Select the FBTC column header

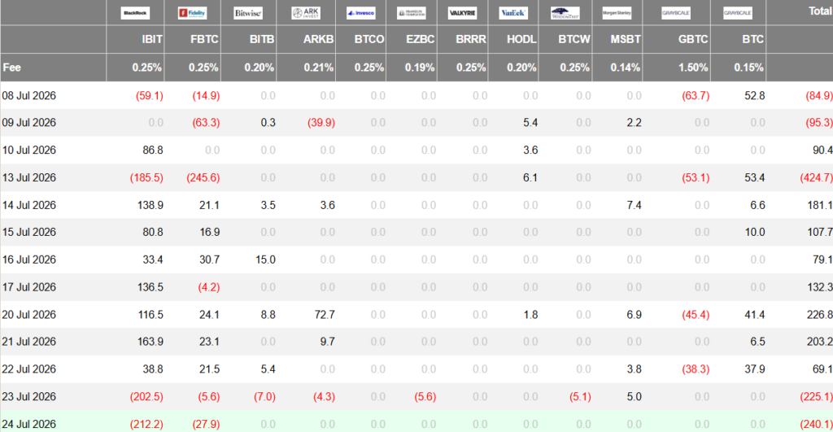204,39
